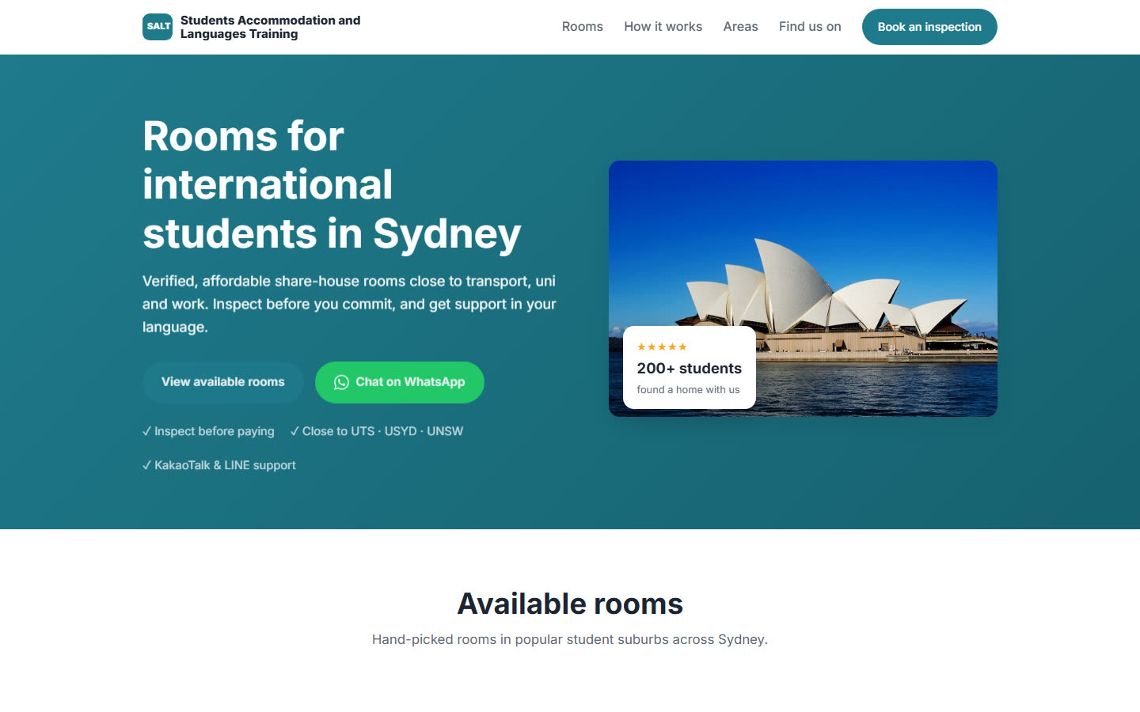Click the WhatsApp icon in the chat button
Viewport: 1140px width, 712px height.
tap(341, 382)
